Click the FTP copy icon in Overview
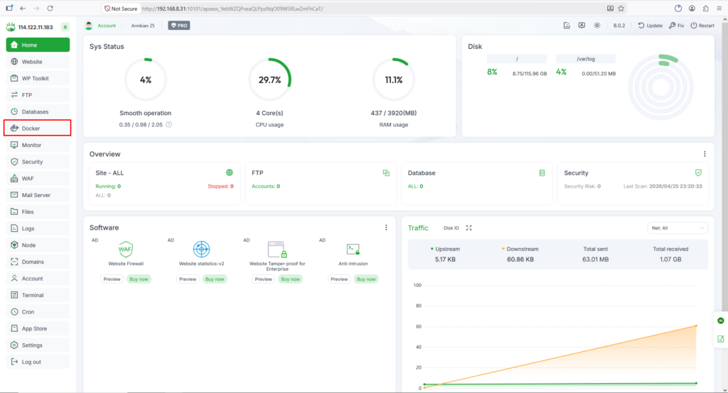 (386, 173)
